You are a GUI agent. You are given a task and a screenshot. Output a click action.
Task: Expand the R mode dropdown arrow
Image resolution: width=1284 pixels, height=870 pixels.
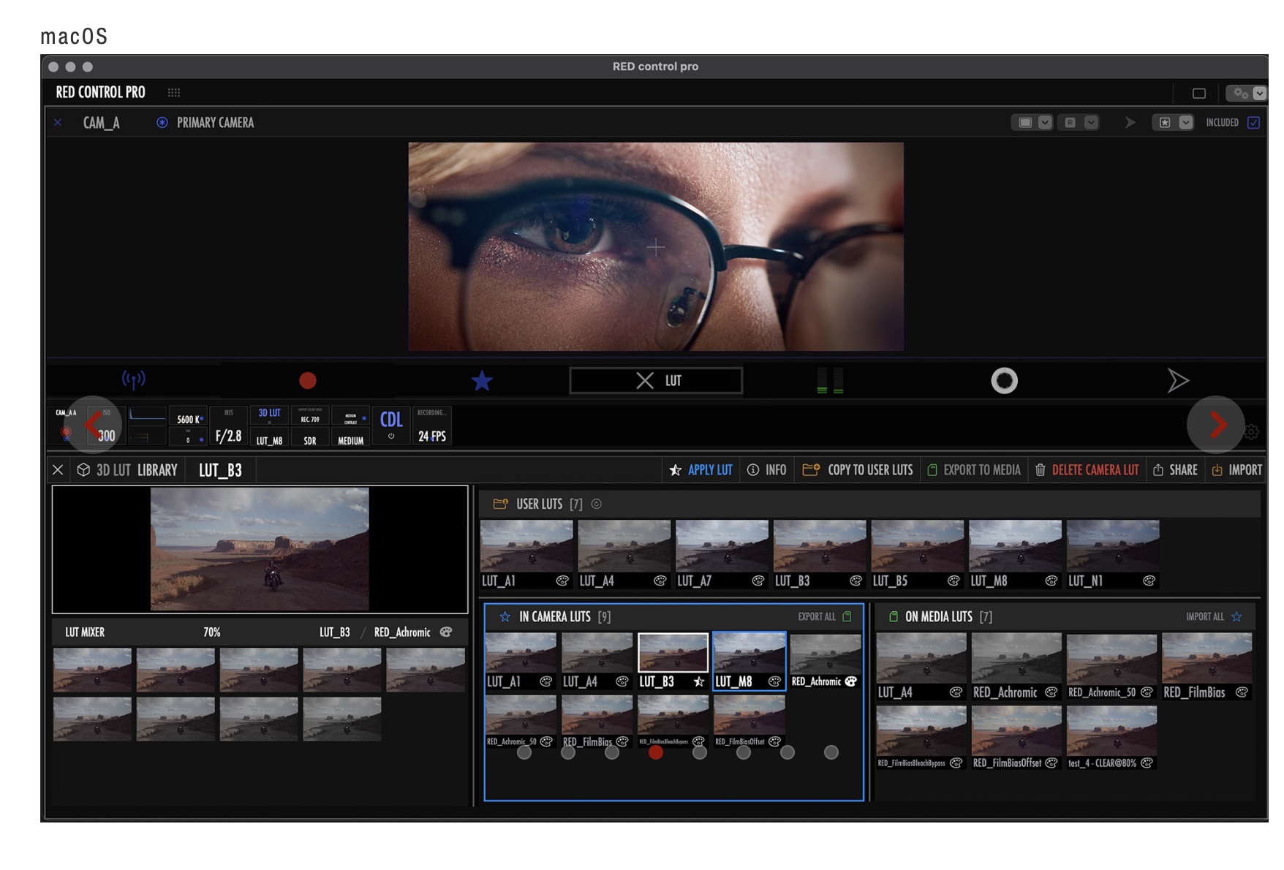coord(1091,122)
